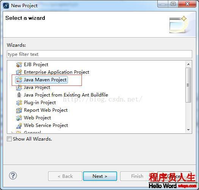Click the wizard list scroll down arrow

[188, 130]
